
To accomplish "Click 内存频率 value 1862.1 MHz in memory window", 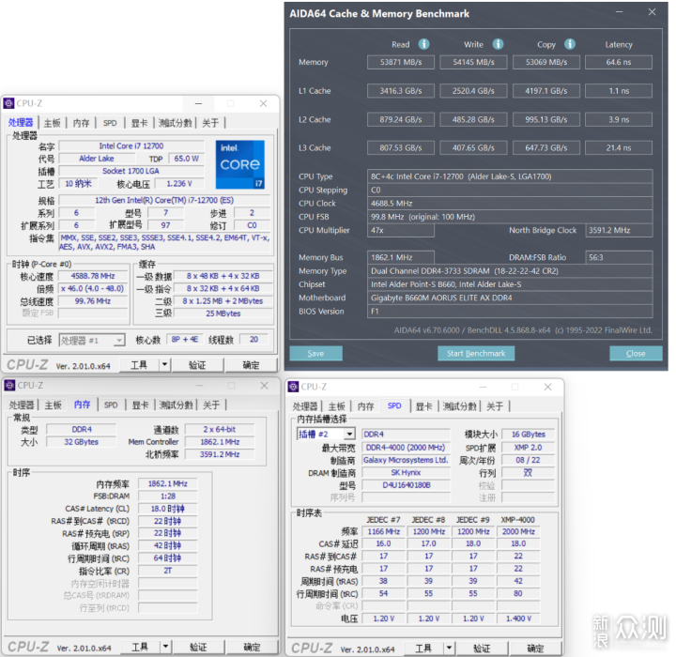I will click(x=167, y=483).
